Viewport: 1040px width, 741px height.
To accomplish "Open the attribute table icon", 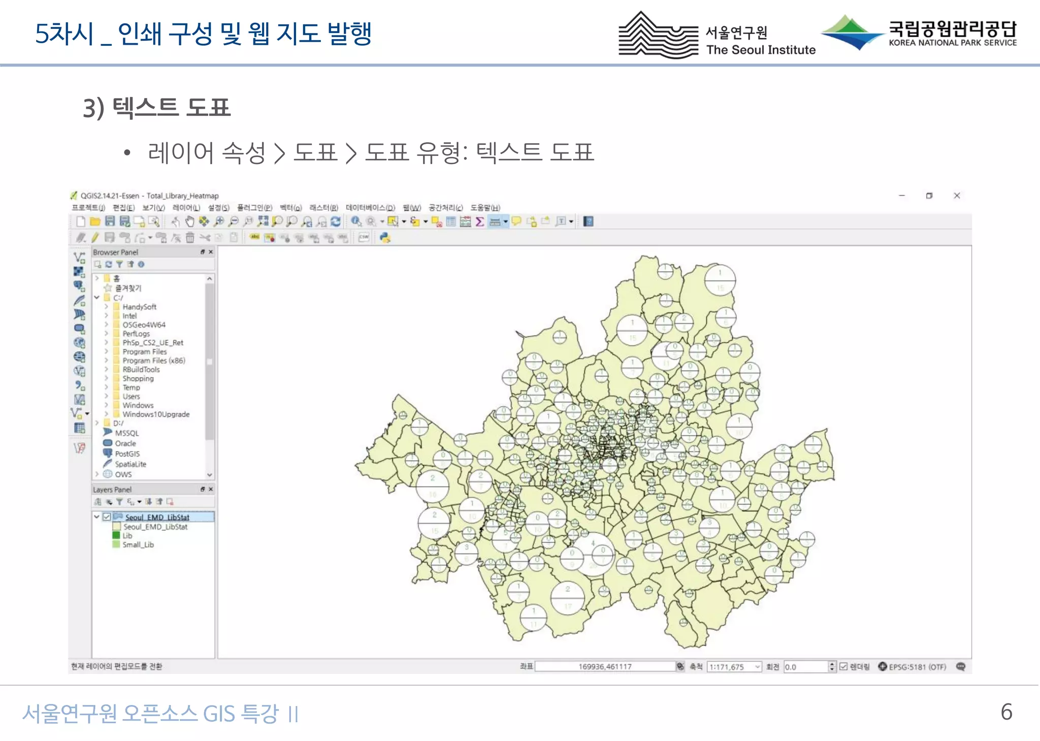I will (x=451, y=221).
